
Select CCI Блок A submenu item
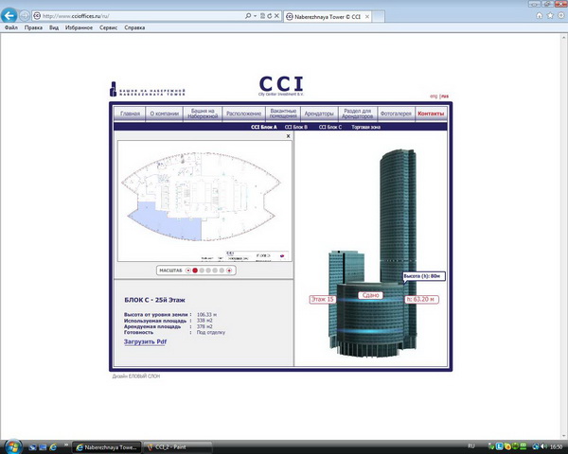(264, 127)
